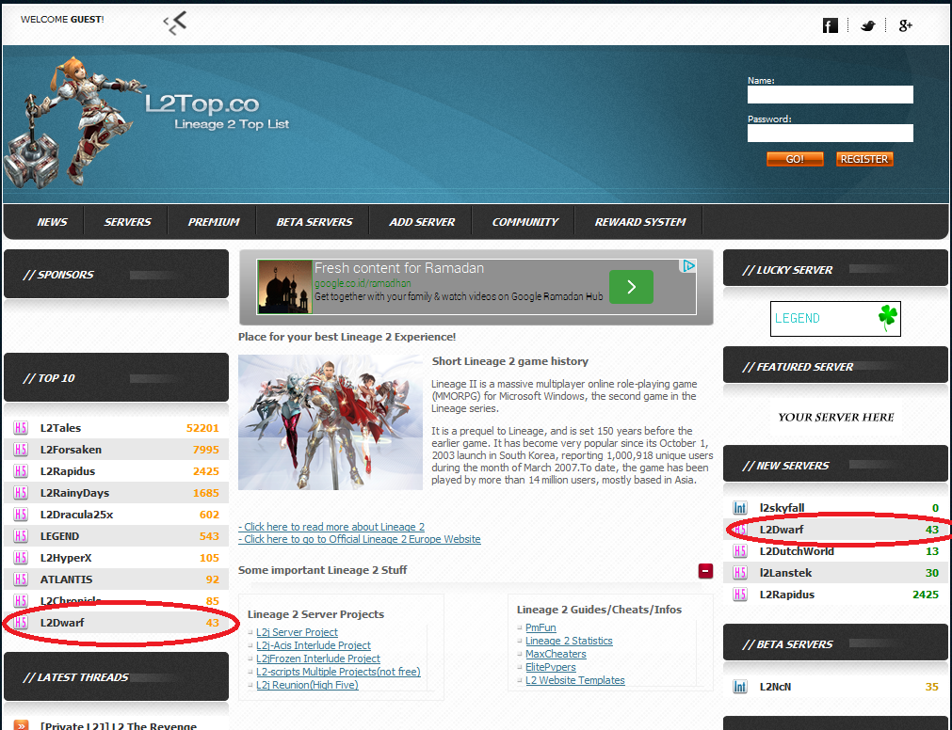Image resolution: width=952 pixels, height=730 pixels.
Task: Open the Servers menu item
Action: pos(127,222)
